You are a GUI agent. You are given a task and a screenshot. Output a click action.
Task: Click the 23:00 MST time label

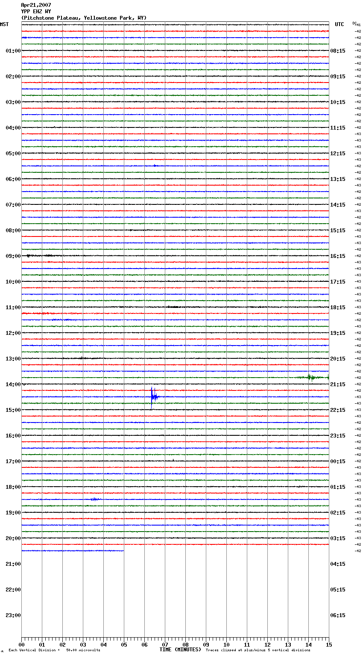[x=13, y=615]
